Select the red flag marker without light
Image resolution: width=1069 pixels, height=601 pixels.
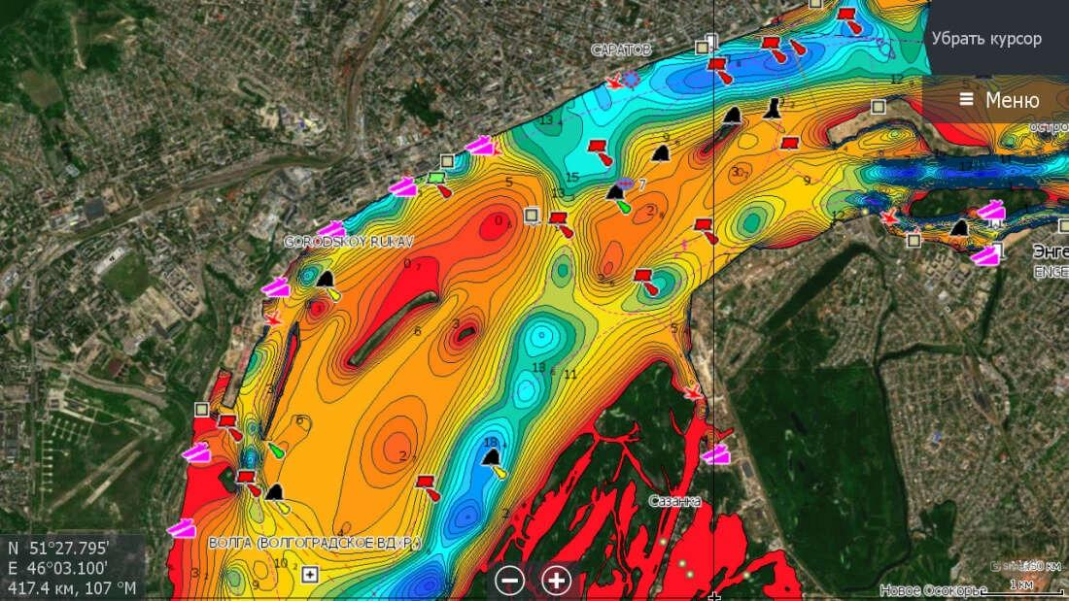pyautogui.click(x=789, y=144)
